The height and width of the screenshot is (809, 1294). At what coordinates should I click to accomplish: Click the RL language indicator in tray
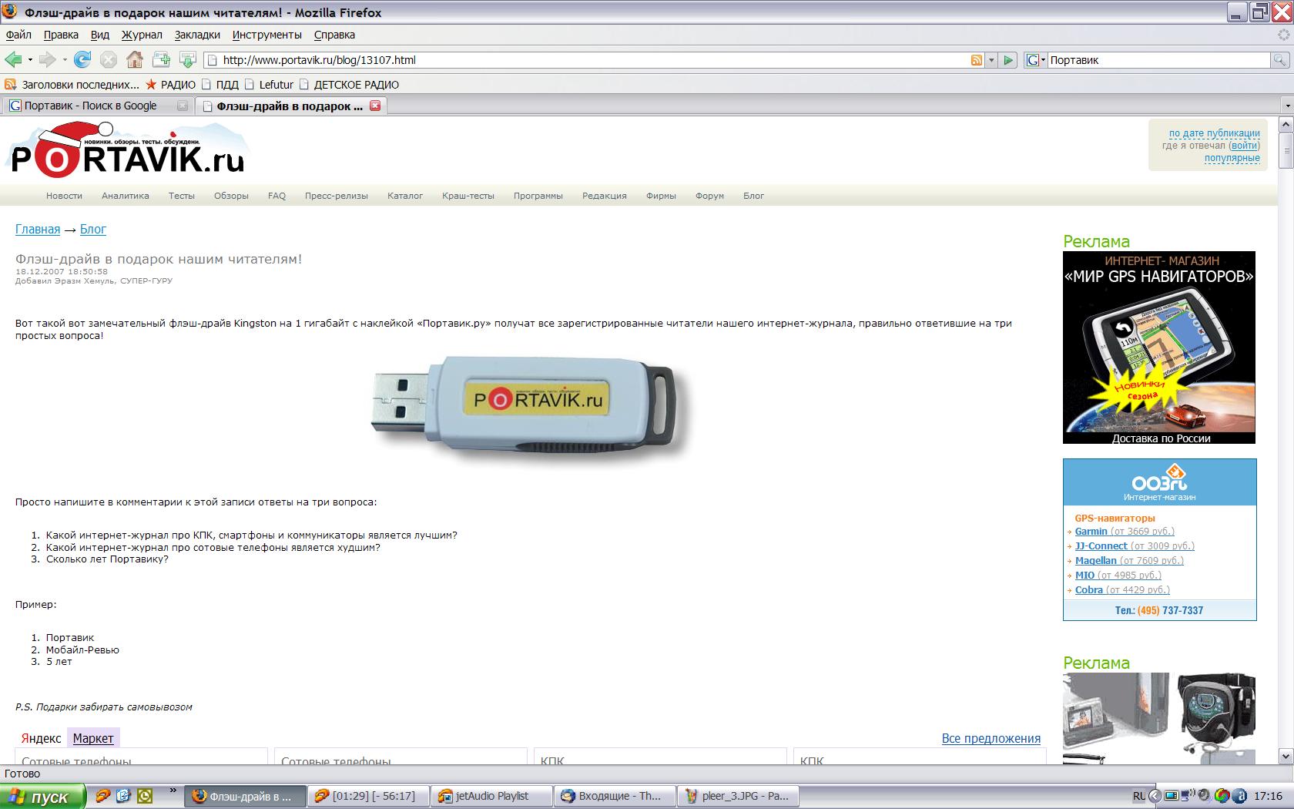(x=1139, y=796)
